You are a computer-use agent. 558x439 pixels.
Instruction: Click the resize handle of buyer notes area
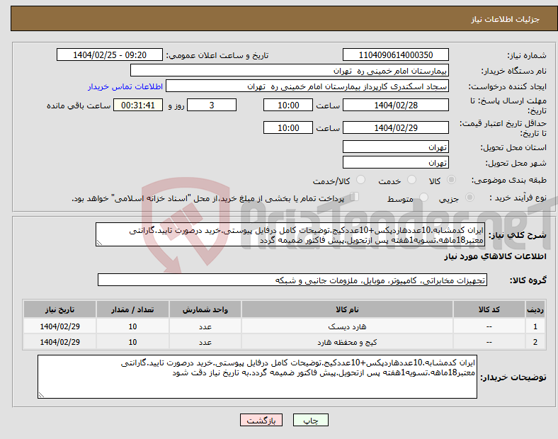coord(41,395)
